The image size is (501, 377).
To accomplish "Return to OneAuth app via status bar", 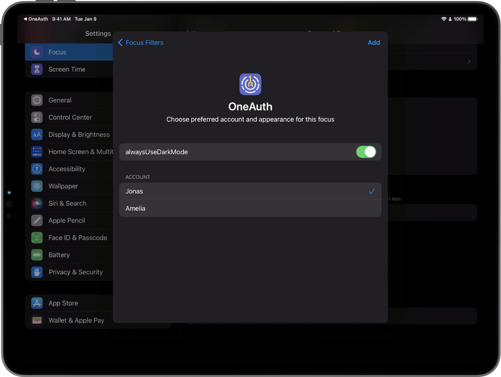I will (36, 19).
